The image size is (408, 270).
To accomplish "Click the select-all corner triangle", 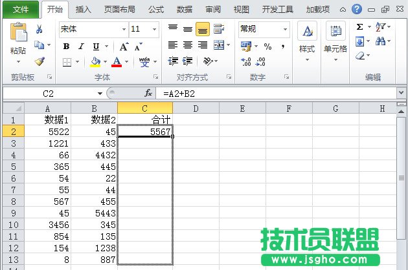I will tap(14, 109).
